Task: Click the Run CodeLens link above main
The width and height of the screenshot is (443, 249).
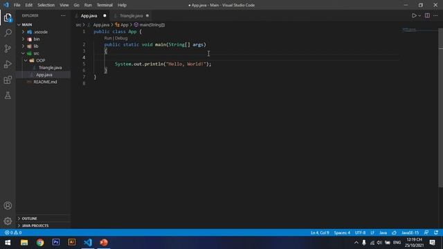Action: [x=108, y=38]
